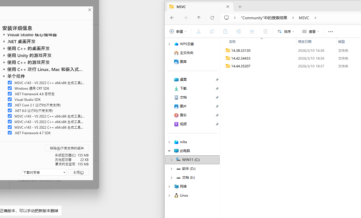Open the 新建 dropdown in Explorer
Image resolution: width=361 pixels, height=218 pixels.
point(178,31)
